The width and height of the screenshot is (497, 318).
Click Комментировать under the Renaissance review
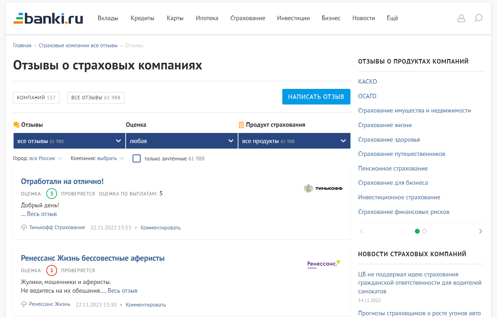(146, 305)
